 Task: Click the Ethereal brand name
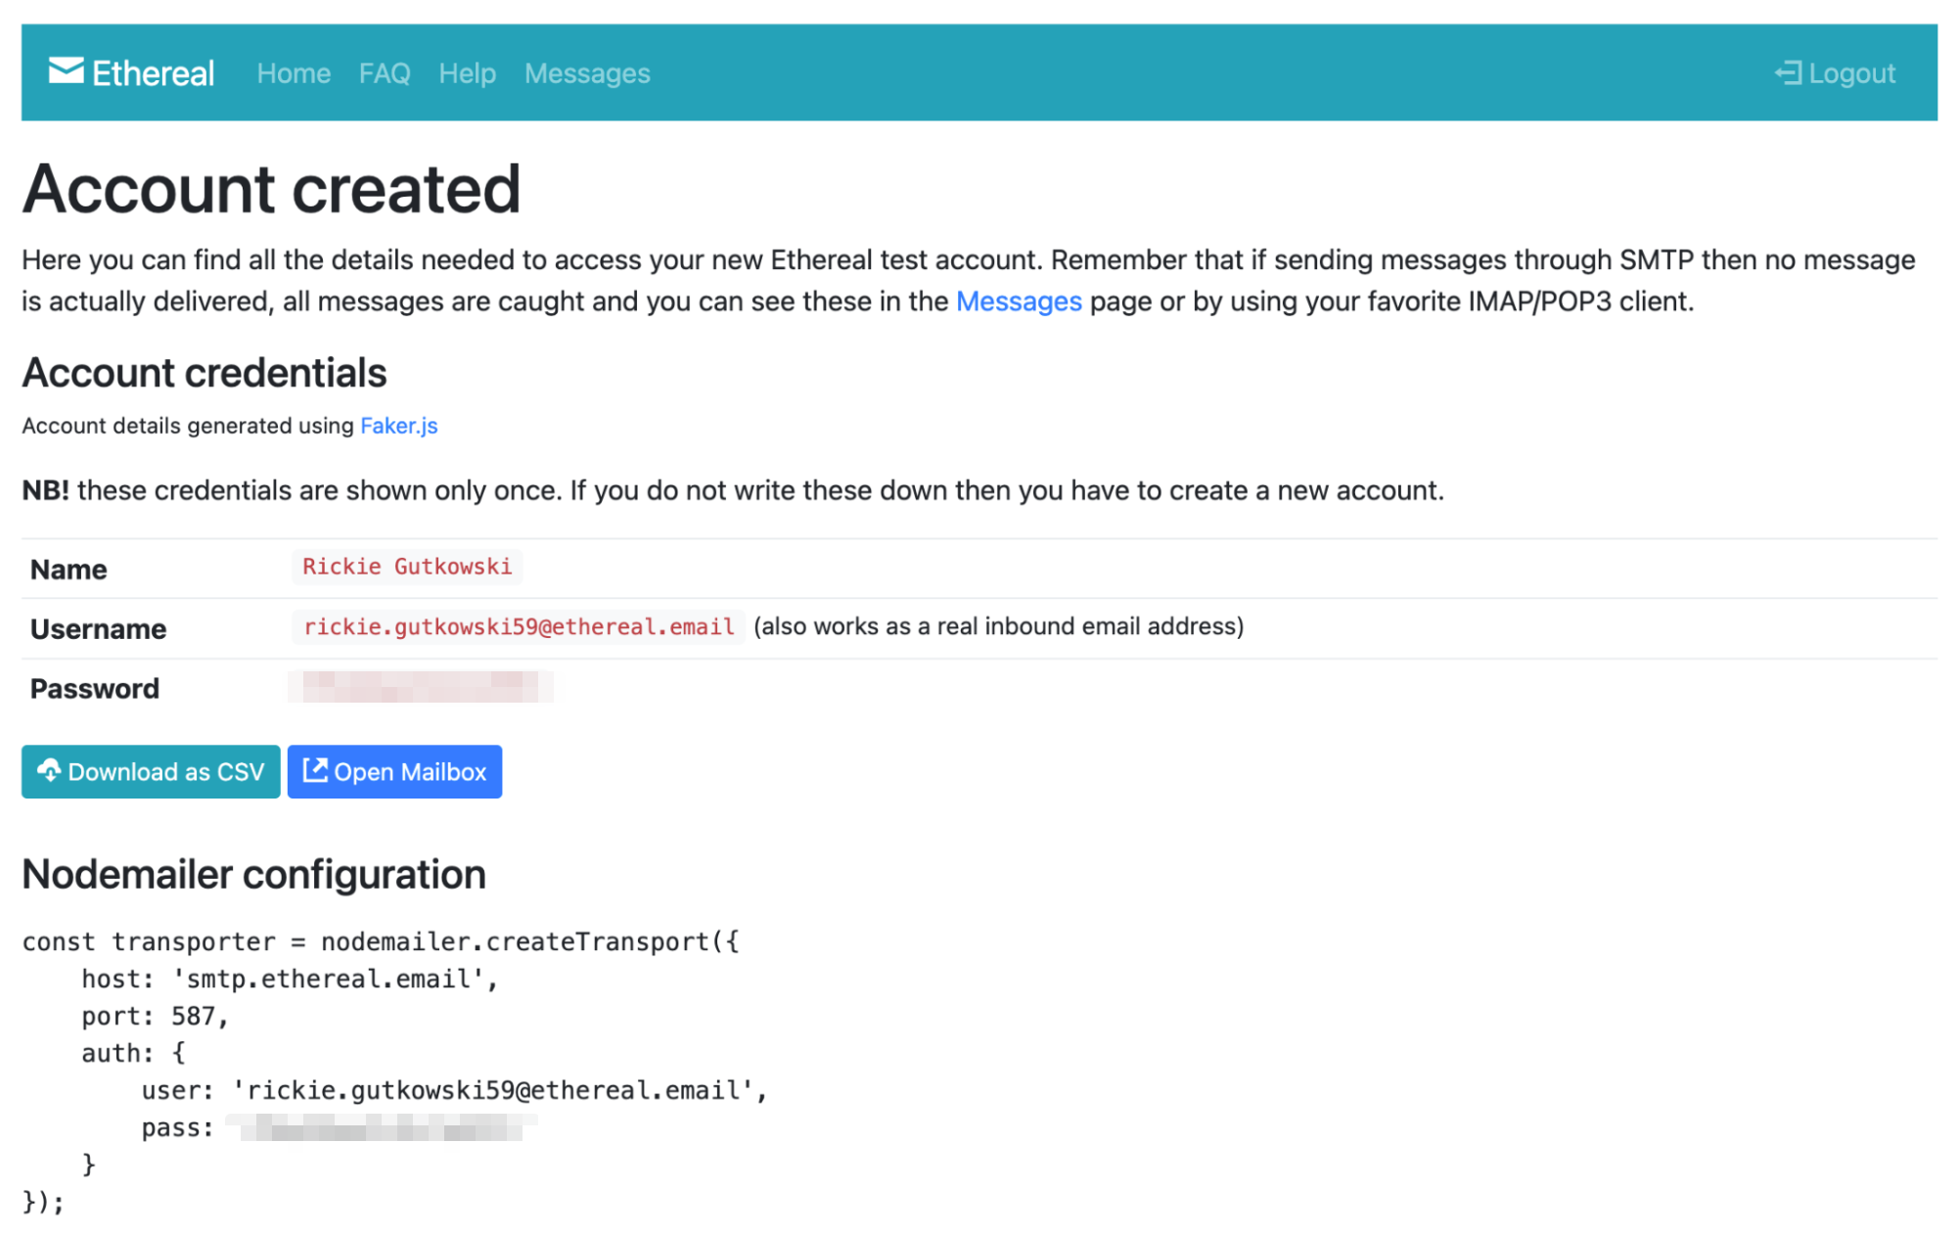(153, 73)
